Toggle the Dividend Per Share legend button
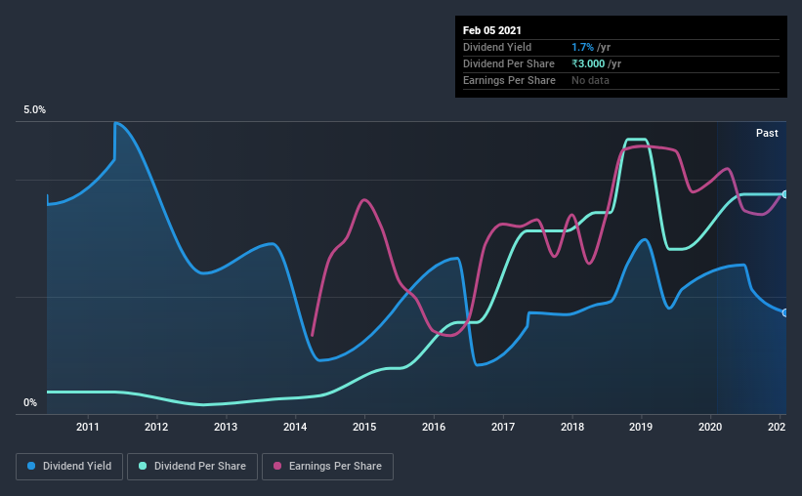Screen dimensions: 802x496 [192, 467]
